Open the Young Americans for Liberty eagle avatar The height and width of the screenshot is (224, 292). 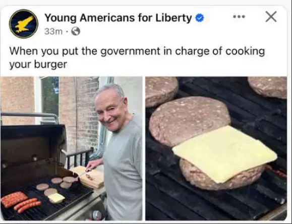(24, 24)
